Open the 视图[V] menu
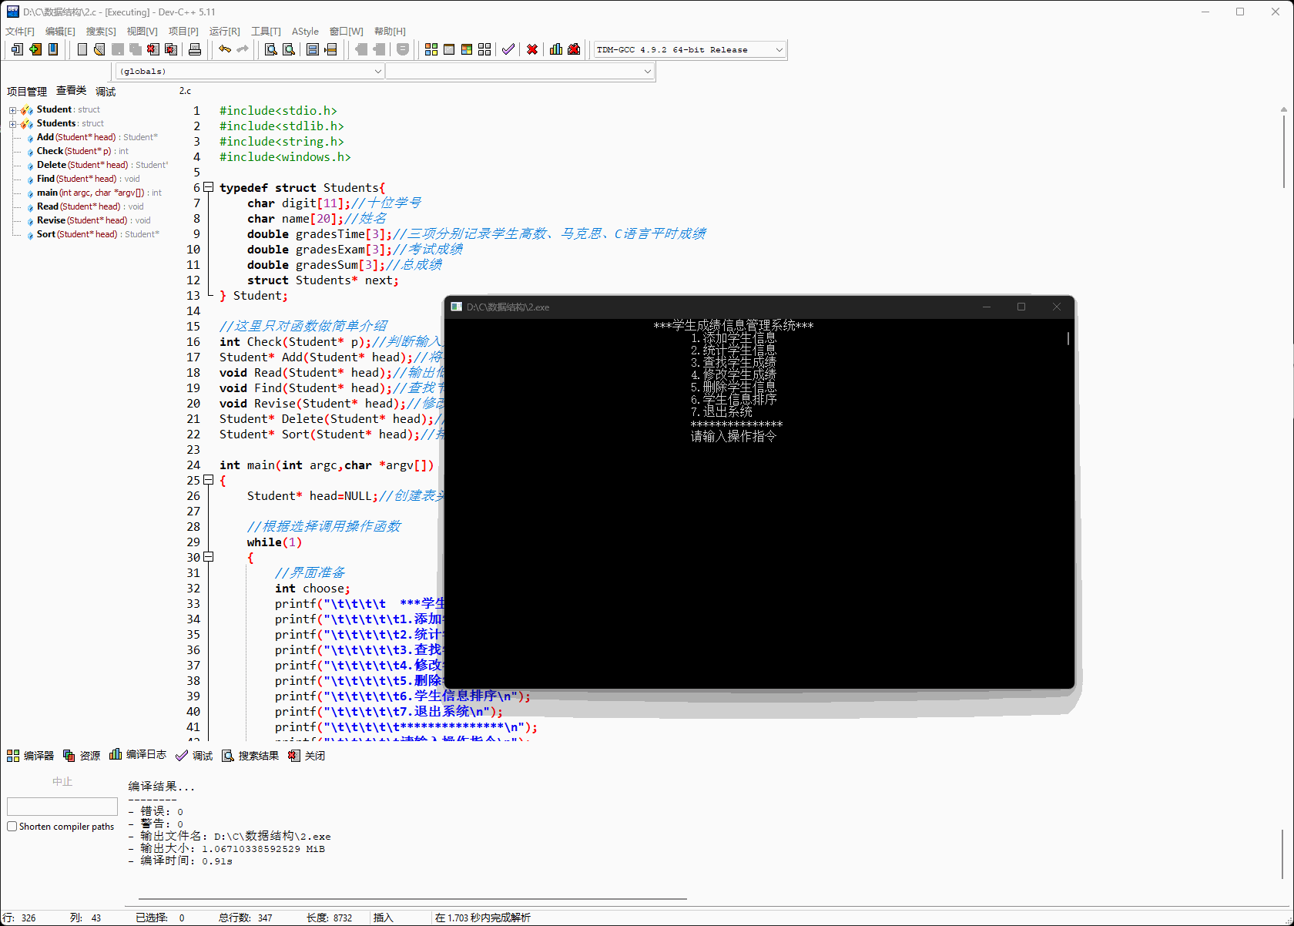This screenshot has width=1294, height=926. 142,32
